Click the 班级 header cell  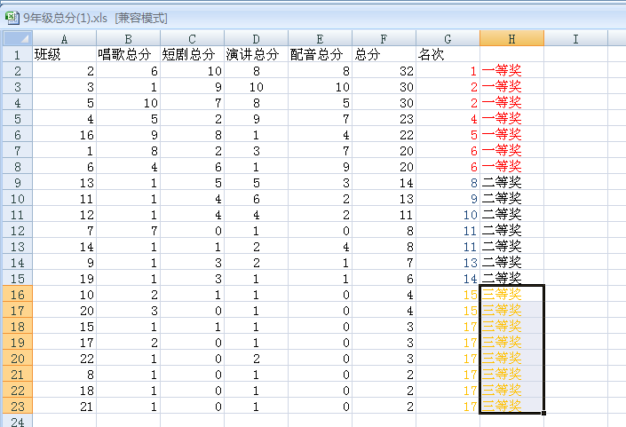pyautogui.click(x=64, y=54)
